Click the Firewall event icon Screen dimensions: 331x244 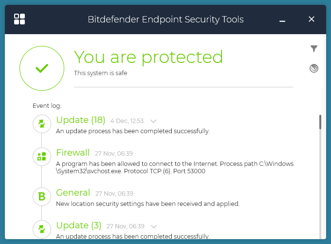pos(41,156)
